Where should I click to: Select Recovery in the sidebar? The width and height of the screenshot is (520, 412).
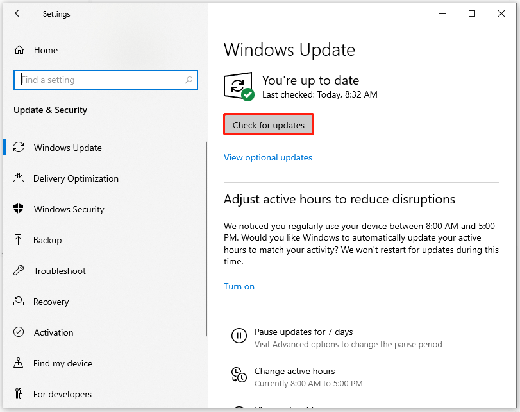(x=51, y=302)
